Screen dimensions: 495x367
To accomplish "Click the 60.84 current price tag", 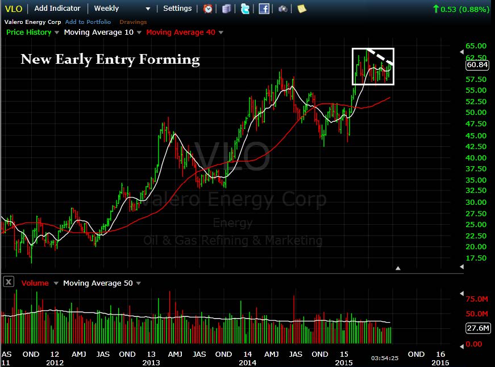I will pyautogui.click(x=477, y=65).
